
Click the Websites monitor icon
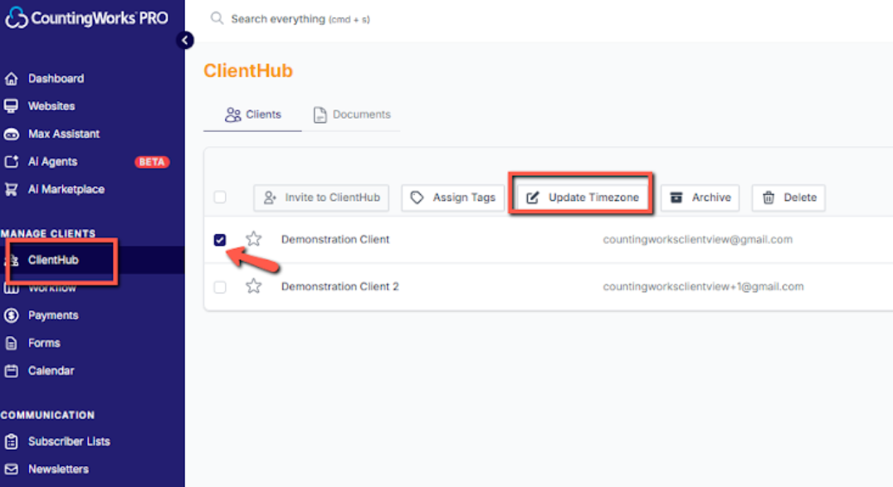(11, 106)
